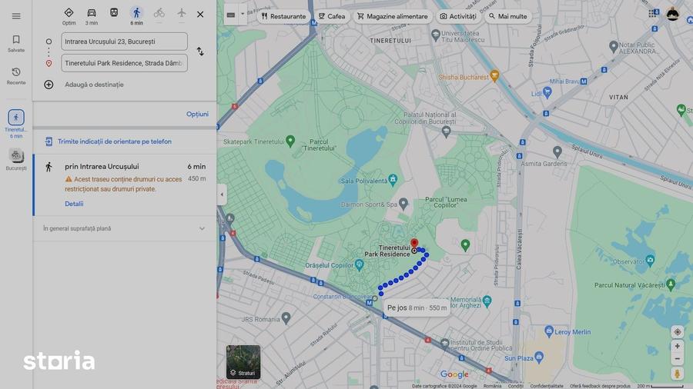
Task: Send directions to phone link
Action: point(115,141)
